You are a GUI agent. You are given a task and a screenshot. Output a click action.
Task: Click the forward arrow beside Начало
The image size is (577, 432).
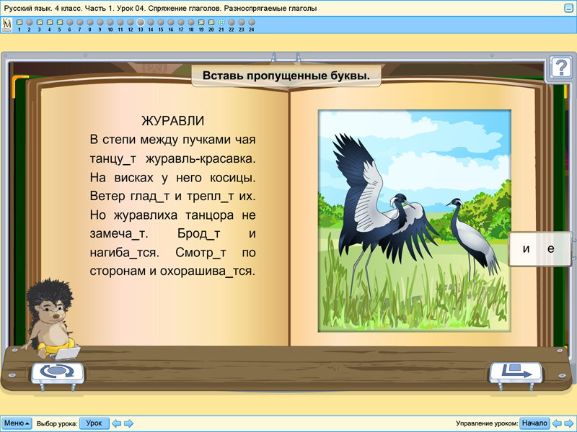click(569, 423)
